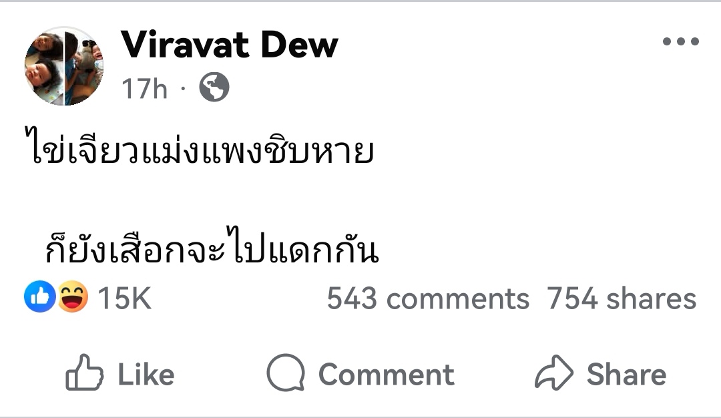The image size is (721, 418).
Task: Click the globe public audience icon
Action: 214,87
